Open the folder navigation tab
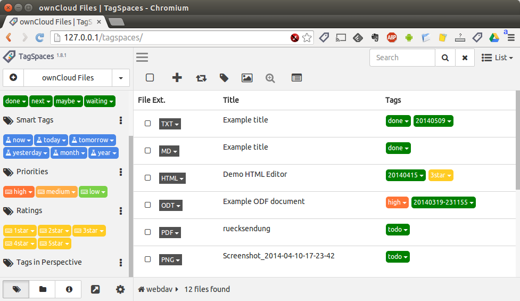 (43, 289)
